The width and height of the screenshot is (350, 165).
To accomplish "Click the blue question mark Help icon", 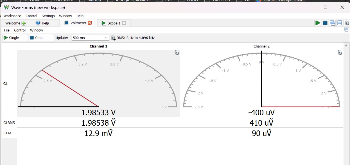I will pyautogui.click(x=38, y=23).
